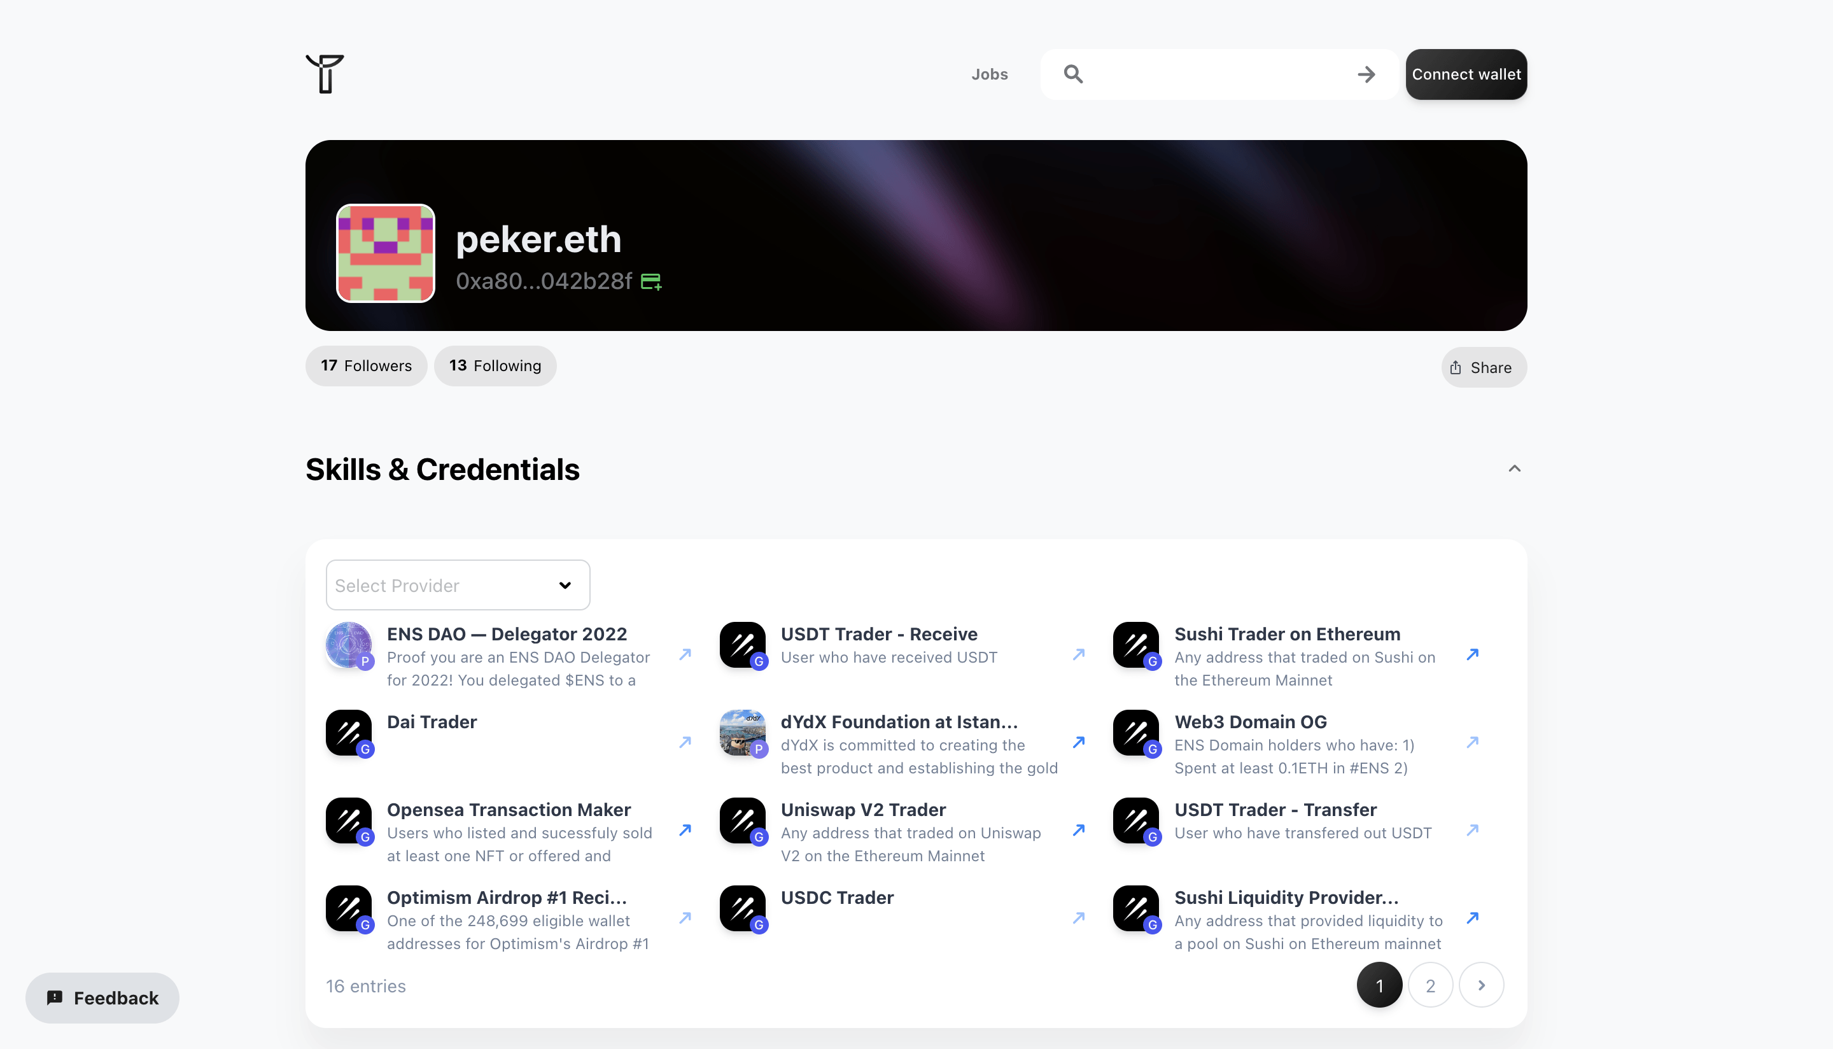This screenshot has height=1049, width=1833.
Task: Click the Connect wallet button
Action: pos(1466,74)
